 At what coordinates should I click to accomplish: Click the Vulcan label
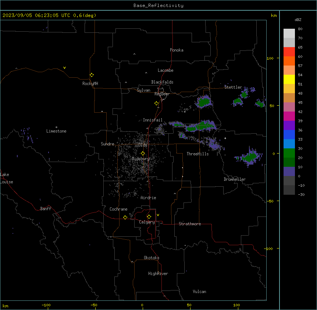click(199, 292)
